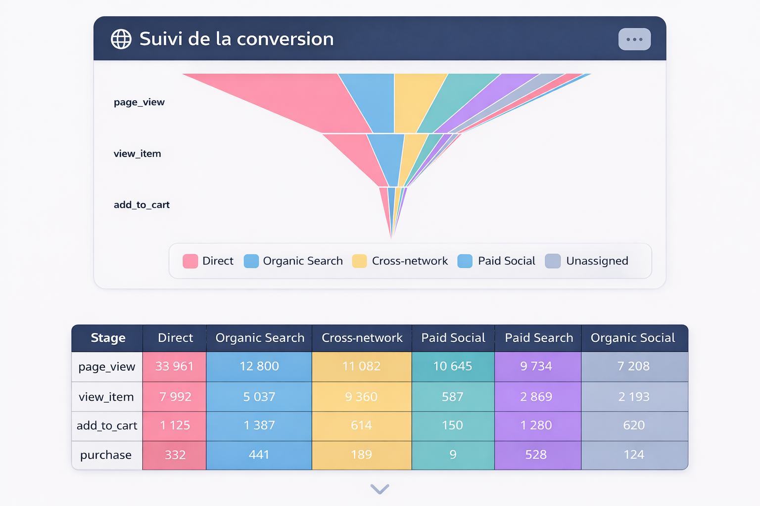Select the Organic Social column header
760x506 pixels.
click(x=632, y=338)
